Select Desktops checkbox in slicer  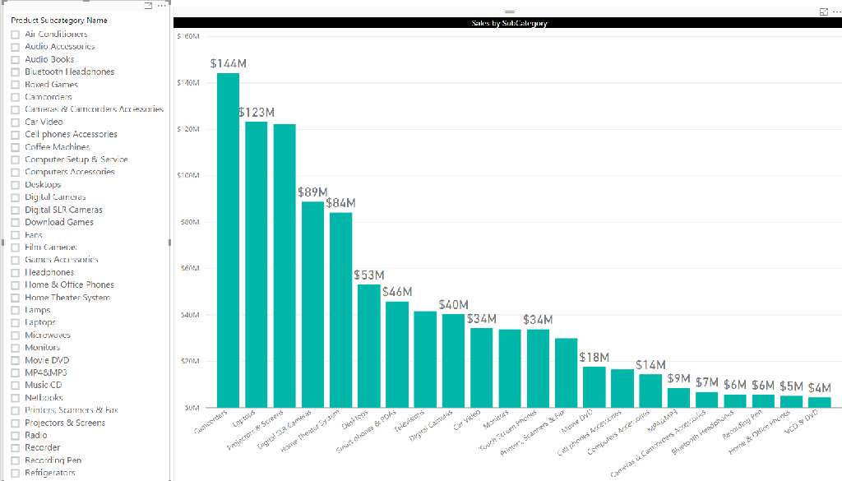pos(15,185)
